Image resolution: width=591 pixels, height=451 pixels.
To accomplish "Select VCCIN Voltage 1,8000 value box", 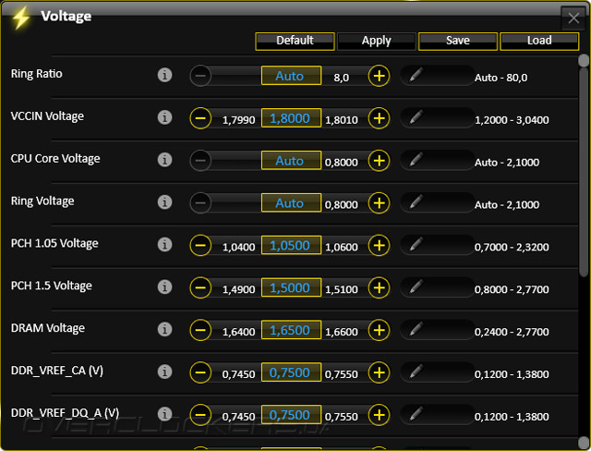I will click(x=292, y=118).
